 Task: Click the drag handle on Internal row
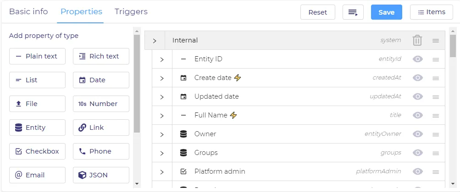[x=436, y=41]
